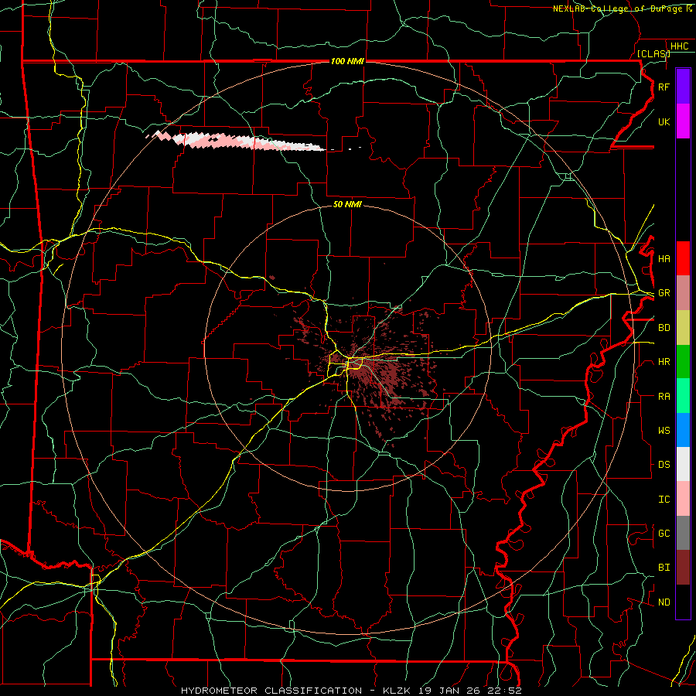
Task: Click the BI legend label
Action: click(x=664, y=568)
